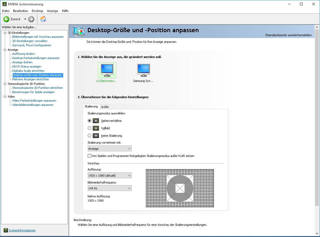Click the scrollbar up arrow
The width and height of the screenshot is (320, 237).
tap(317, 27)
